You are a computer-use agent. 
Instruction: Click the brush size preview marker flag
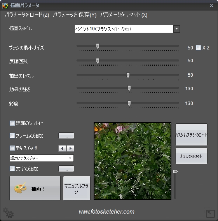[175, 171]
